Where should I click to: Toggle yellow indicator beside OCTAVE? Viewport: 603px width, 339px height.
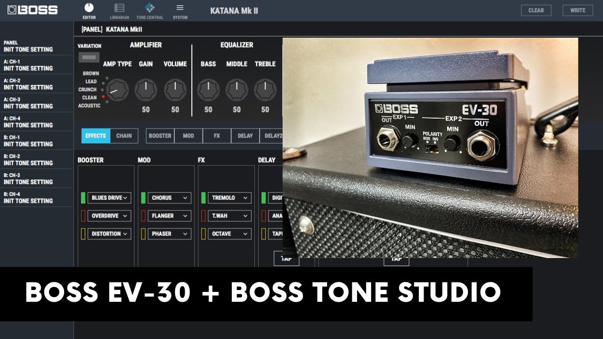tap(203, 234)
